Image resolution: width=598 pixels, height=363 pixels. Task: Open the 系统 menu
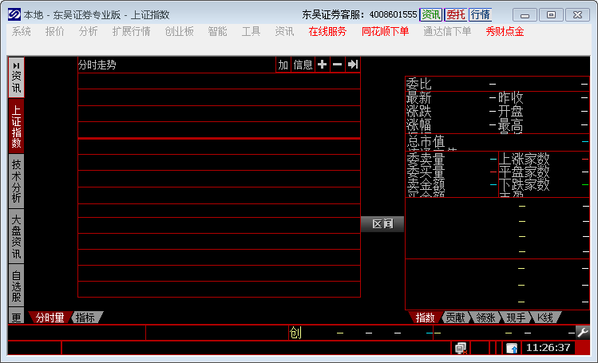[22, 32]
